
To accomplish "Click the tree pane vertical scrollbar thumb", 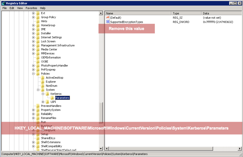I will (x=101, y=113).
